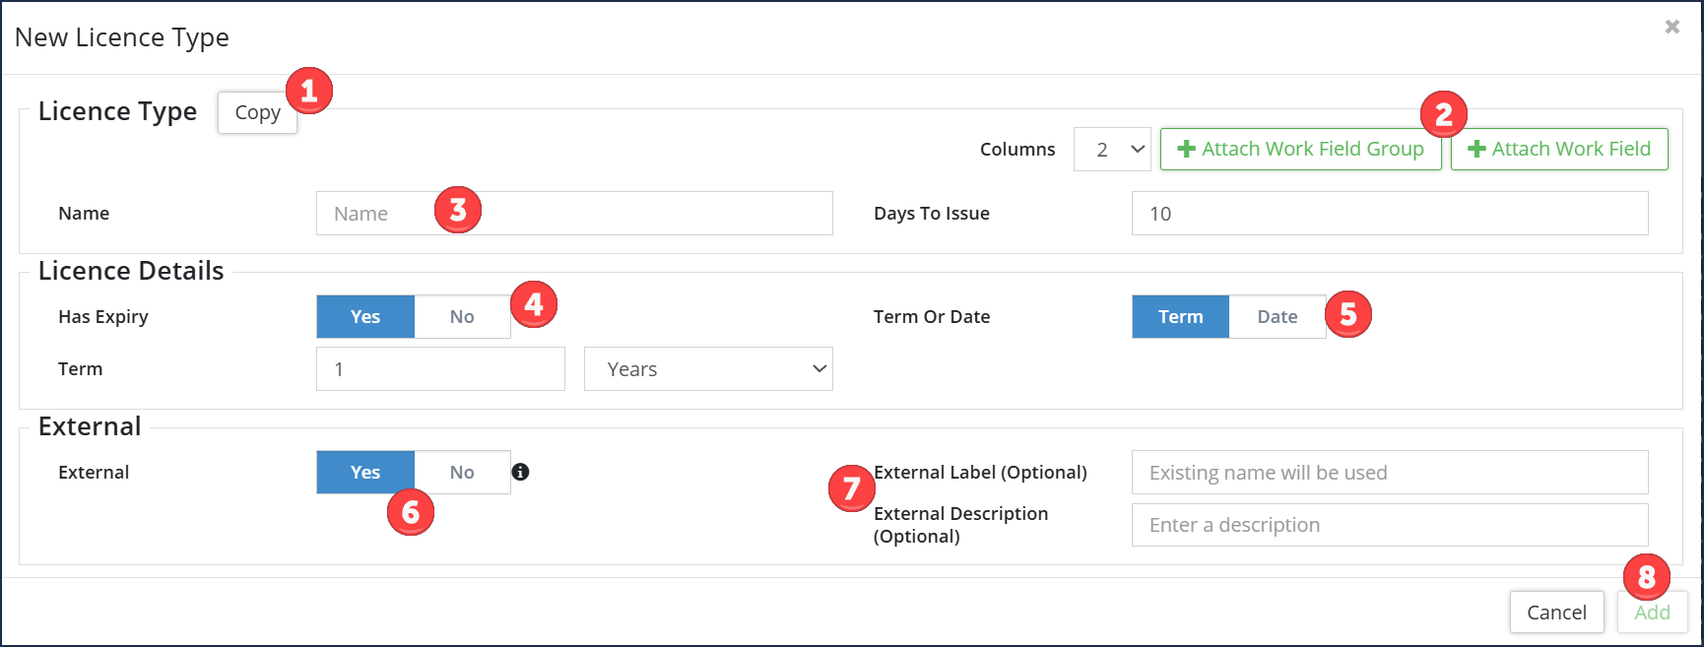Select Term for Term Or Date
The height and width of the screenshot is (647, 1704).
(x=1180, y=316)
